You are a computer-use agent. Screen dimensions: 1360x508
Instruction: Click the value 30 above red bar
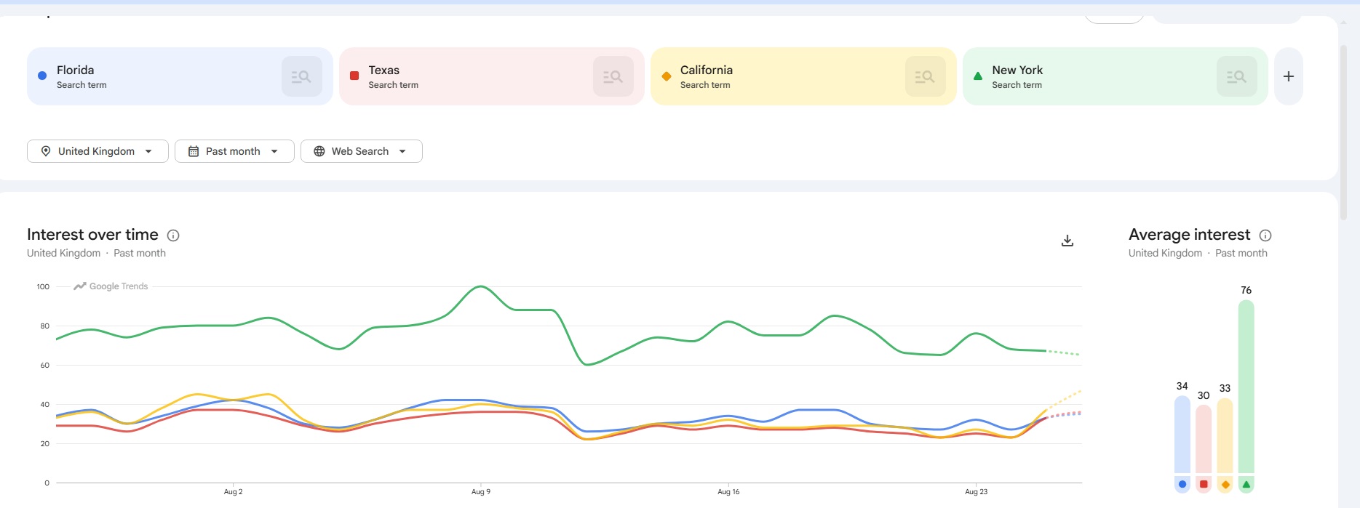(x=1204, y=395)
